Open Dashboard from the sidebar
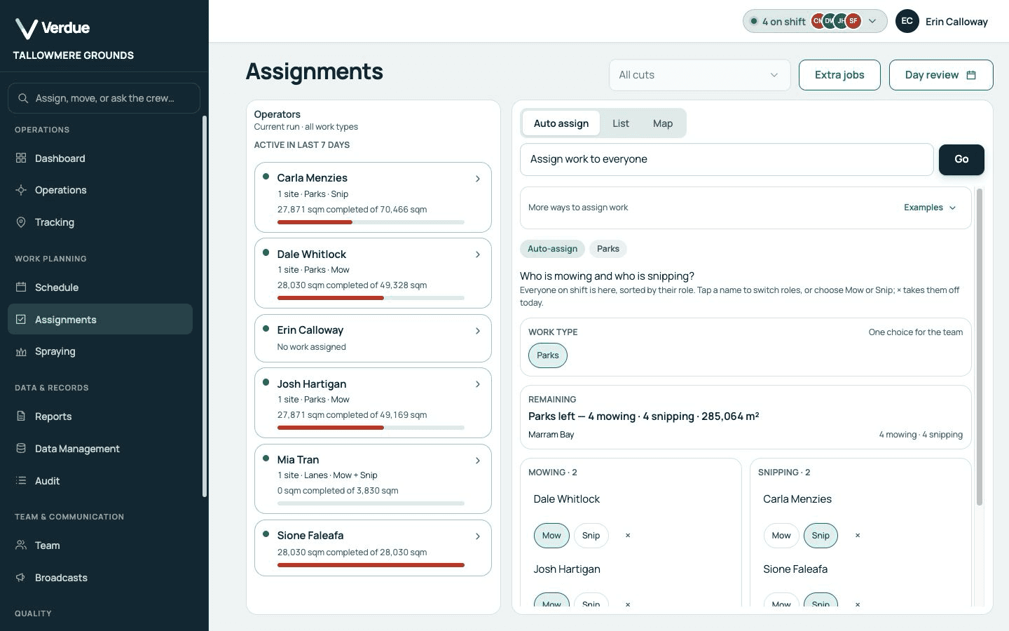 pyautogui.click(x=100, y=158)
